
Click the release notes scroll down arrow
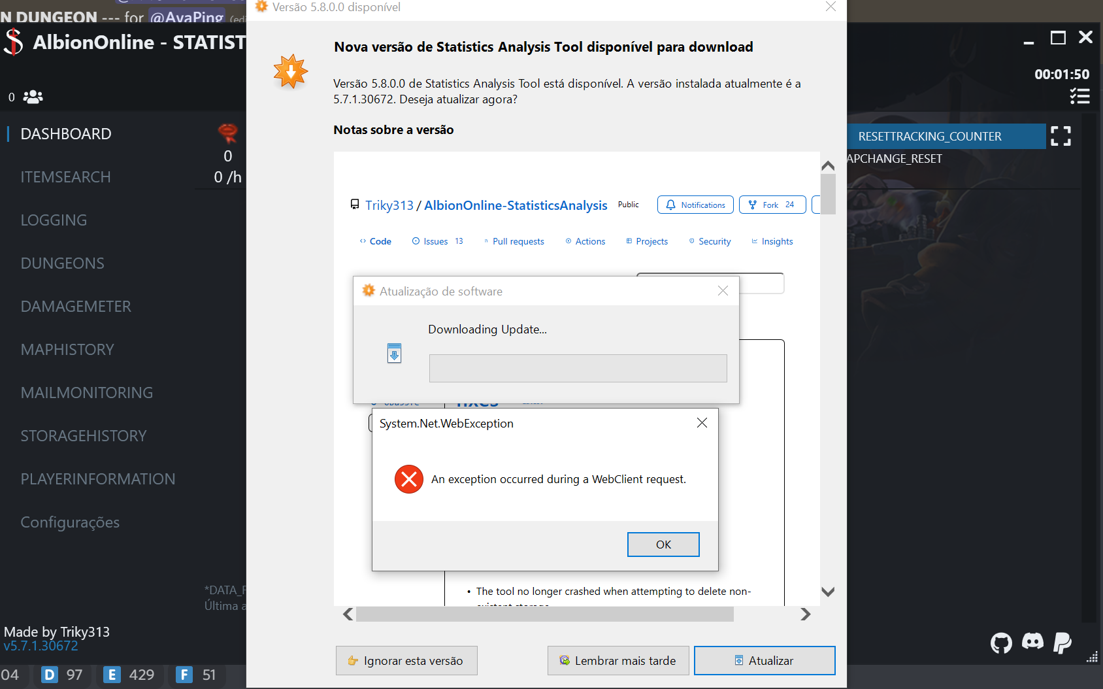(x=828, y=592)
